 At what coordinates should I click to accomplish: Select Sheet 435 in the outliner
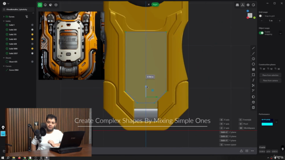(13, 62)
